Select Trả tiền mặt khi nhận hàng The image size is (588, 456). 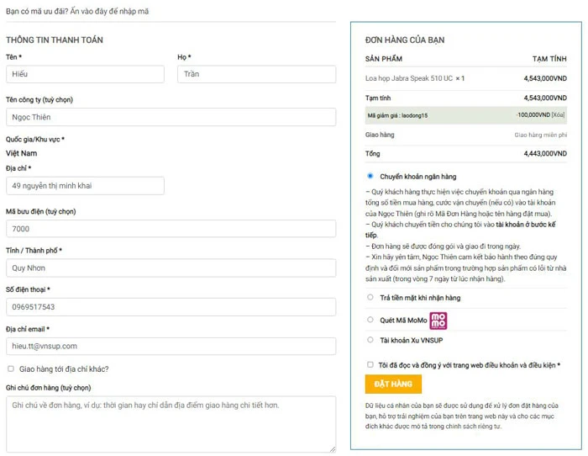click(370, 297)
